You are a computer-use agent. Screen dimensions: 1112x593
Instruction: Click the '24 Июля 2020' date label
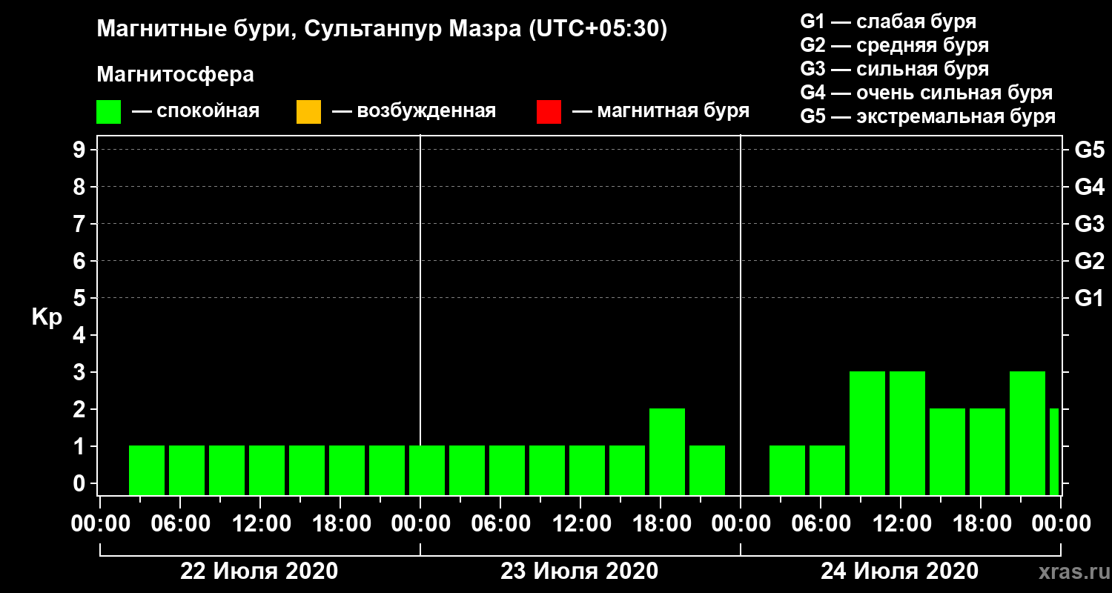point(900,572)
